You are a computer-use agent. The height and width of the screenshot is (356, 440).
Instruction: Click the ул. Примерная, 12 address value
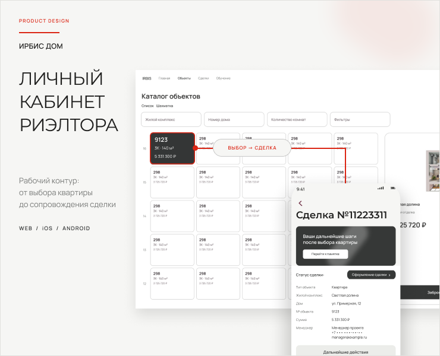pyautogui.click(x=346, y=303)
